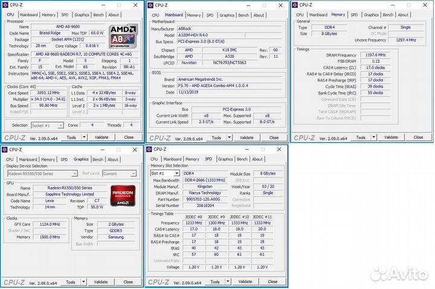
Task: Click Close in the SPD tab window
Action: [x=272, y=281]
